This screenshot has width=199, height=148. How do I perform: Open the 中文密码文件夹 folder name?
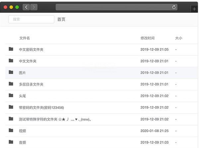31,50
